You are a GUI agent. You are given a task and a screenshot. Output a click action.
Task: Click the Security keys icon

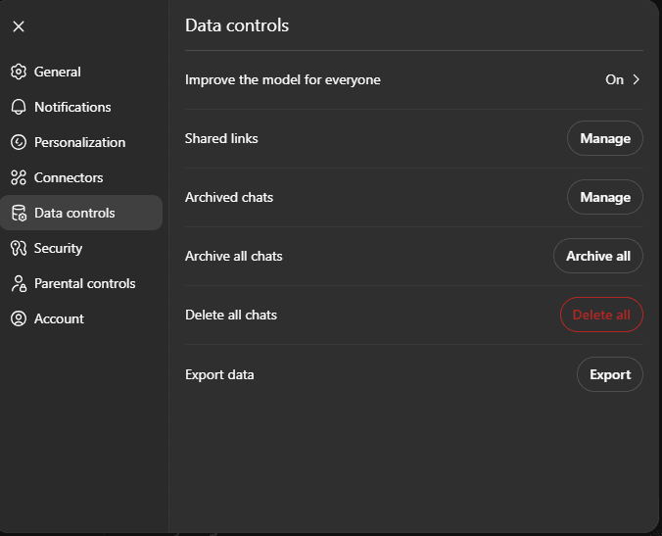(18, 248)
